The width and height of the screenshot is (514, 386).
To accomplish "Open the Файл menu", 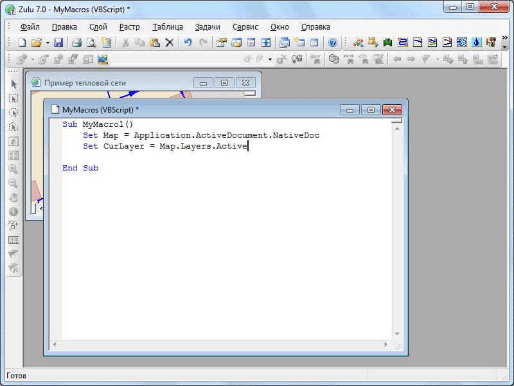I will 30,27.
